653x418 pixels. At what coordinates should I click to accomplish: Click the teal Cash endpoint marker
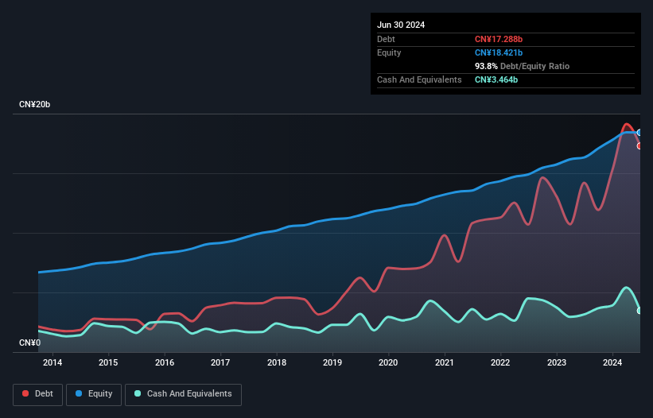[639, 311]
